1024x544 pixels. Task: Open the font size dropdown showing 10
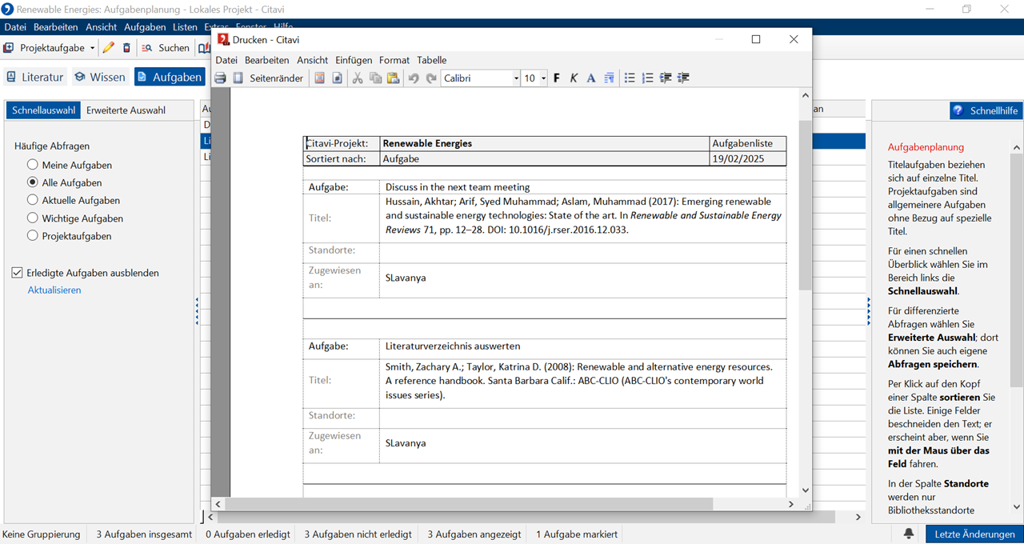click(x=543, y=78)
